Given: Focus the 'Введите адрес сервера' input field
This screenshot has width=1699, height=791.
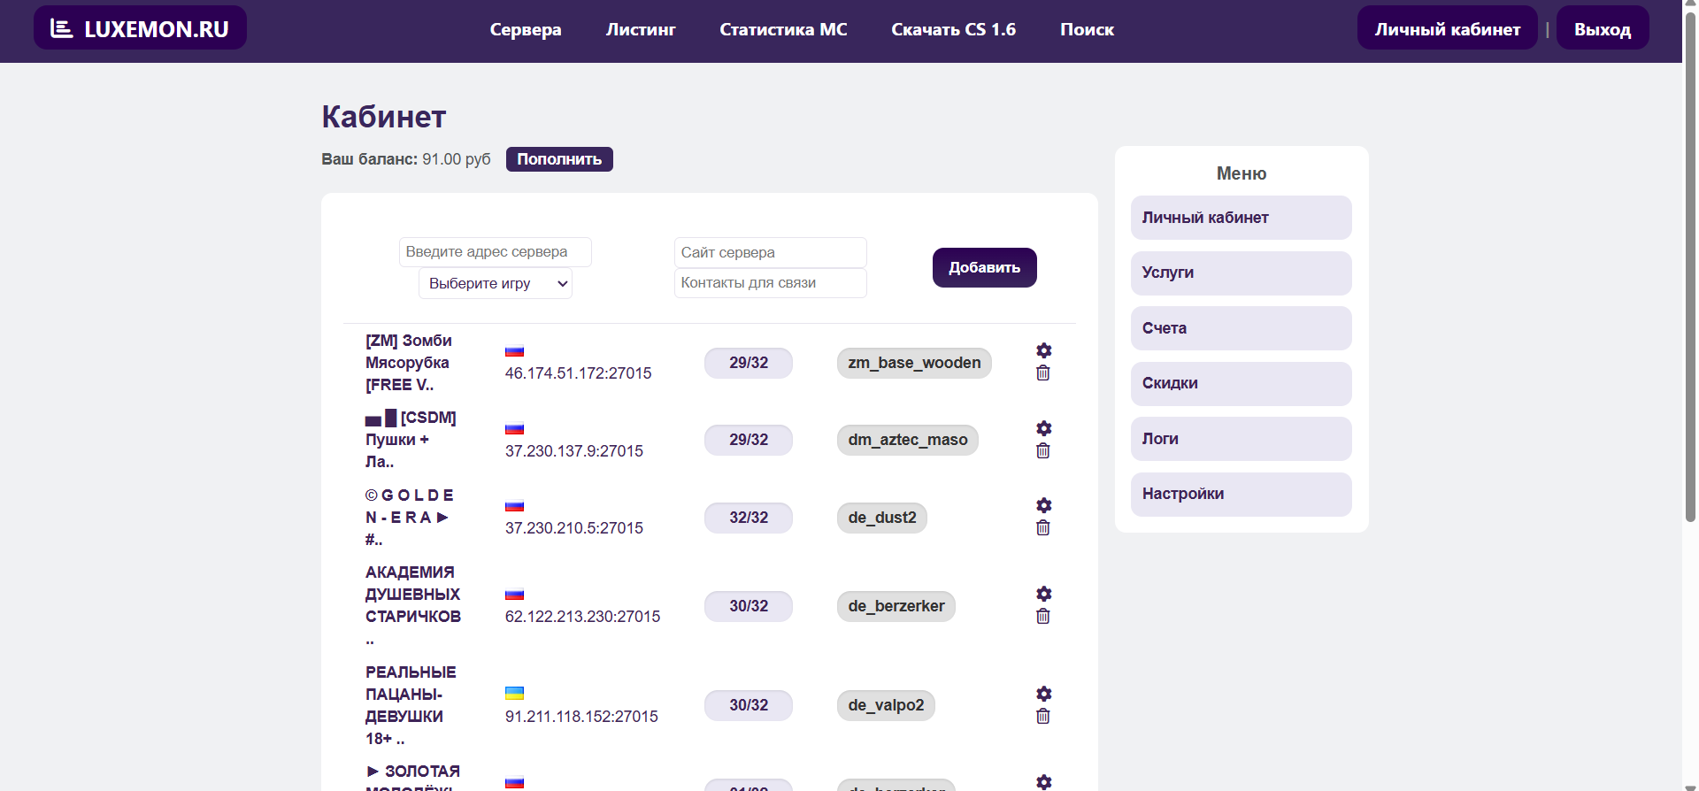Looking at the screenshot, I should point(495,252).
